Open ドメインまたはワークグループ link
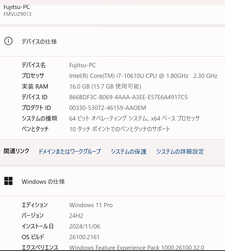Viewport: 225px width, 251px height. (70, 151)
